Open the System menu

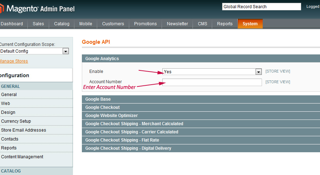(250, 24)
